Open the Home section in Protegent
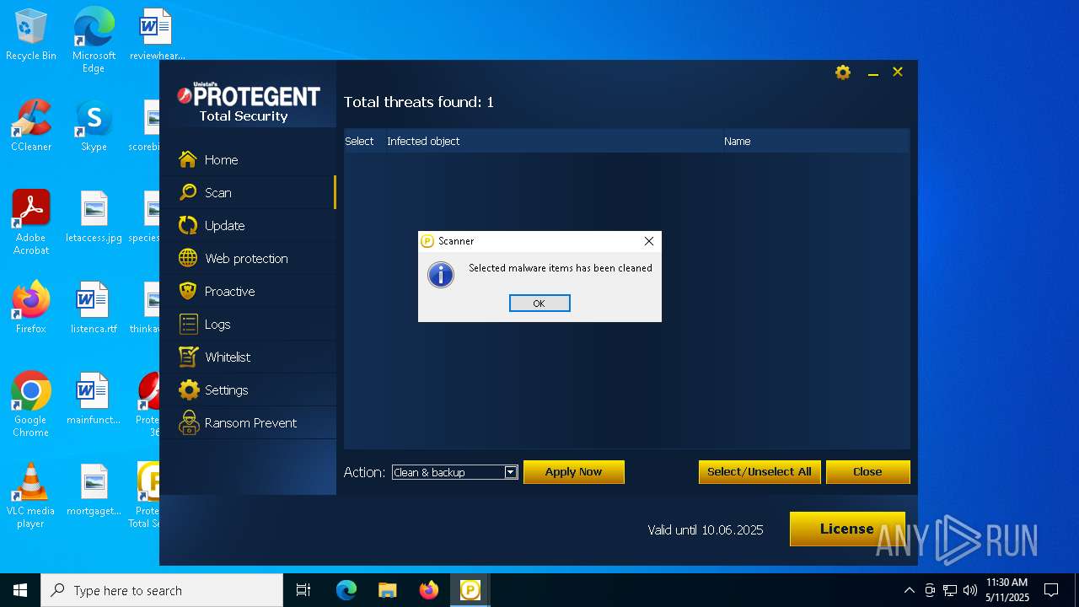 click(x=248, y=159)
